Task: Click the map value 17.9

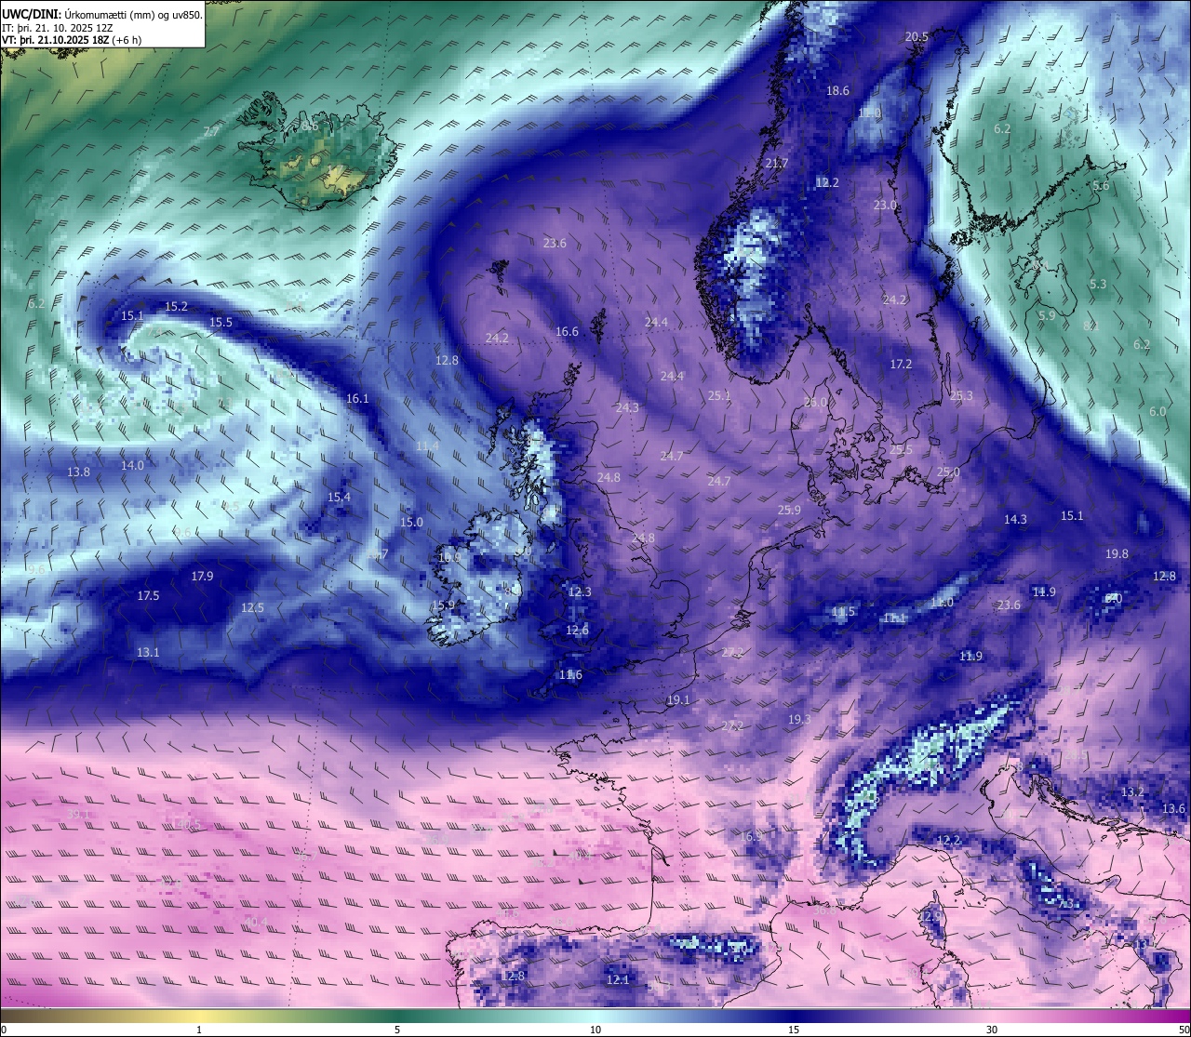Action: (x=202, y=577)
